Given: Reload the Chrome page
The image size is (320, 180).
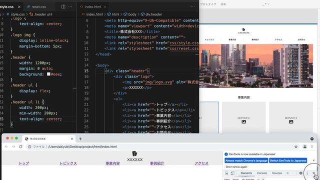Looking at the screenshot, I should [x=20, y=146].
